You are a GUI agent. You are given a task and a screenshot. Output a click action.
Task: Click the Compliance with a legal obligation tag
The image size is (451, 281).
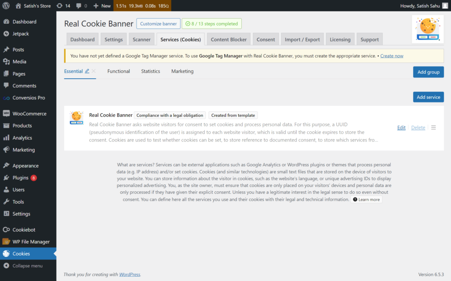click(x=170, y=115)
